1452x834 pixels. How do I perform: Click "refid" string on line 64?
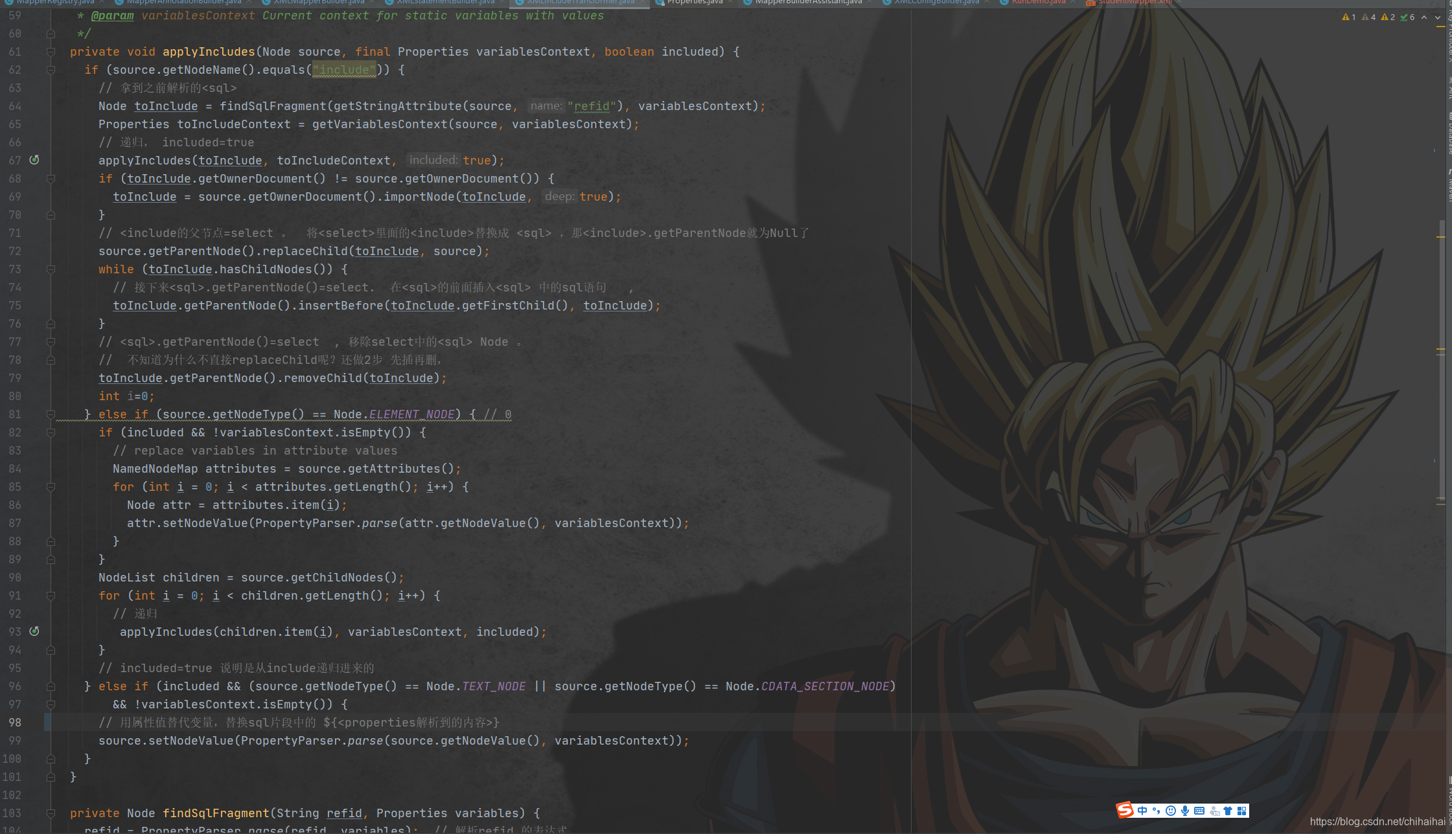pyautogui.click(x=592, y=106)
